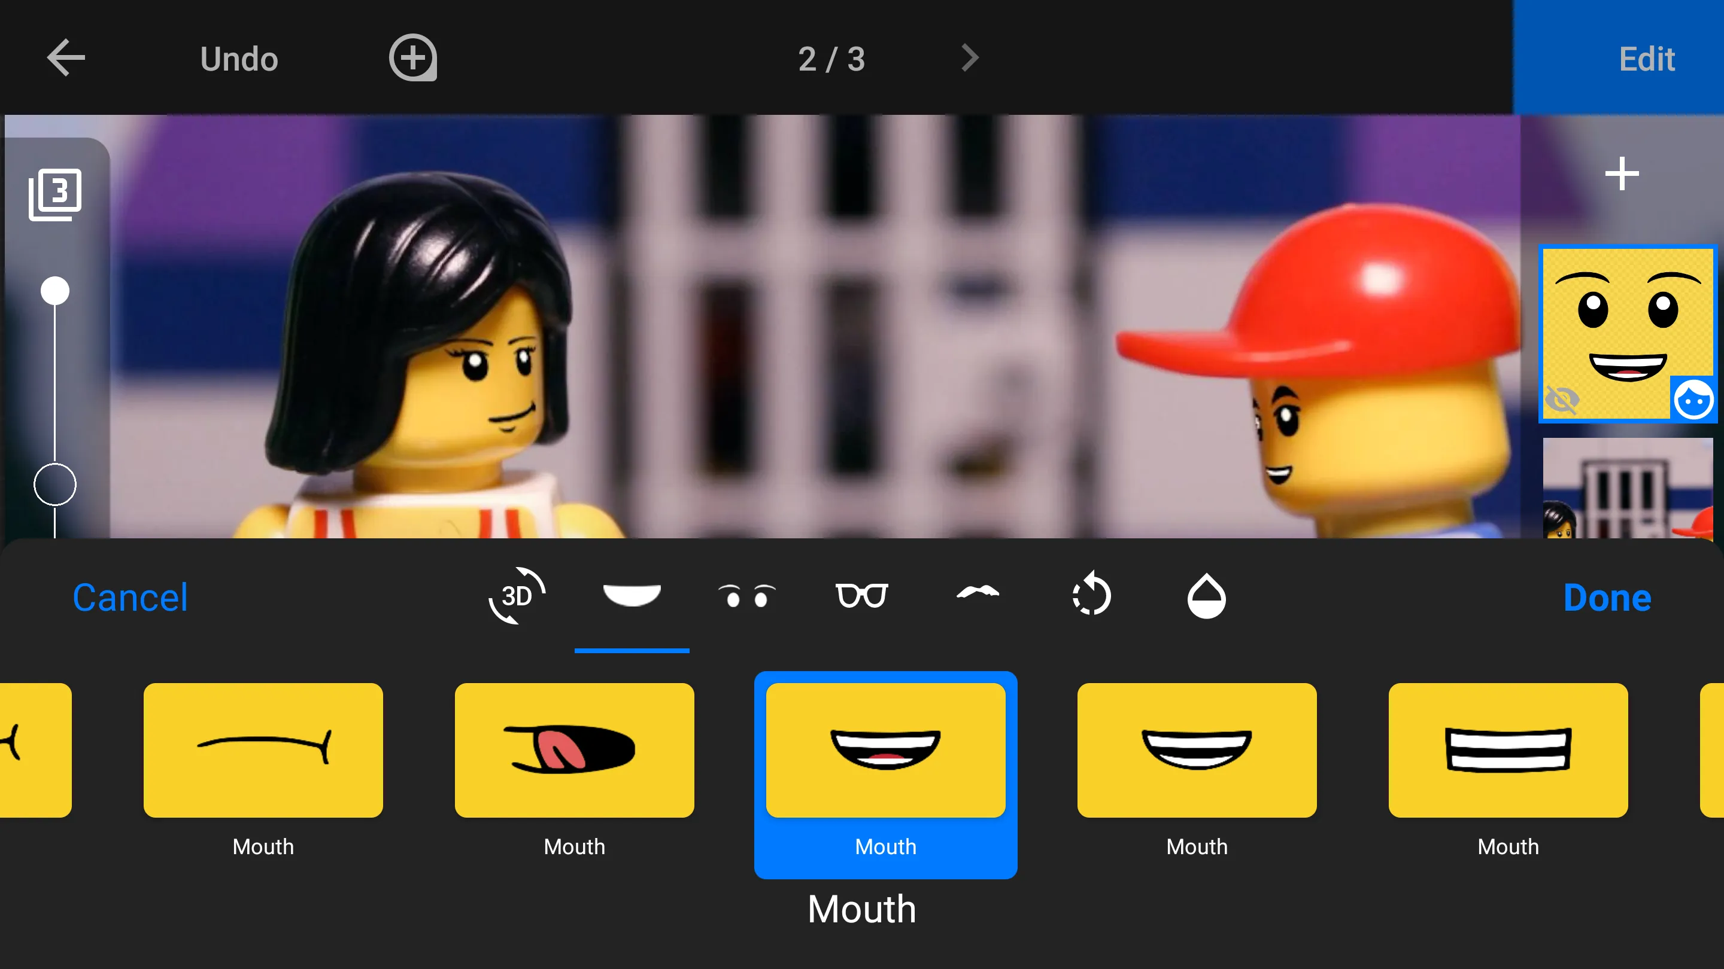Confirm edits with the Done button
The image size is (1724, 969).
tap(1606, 597)
